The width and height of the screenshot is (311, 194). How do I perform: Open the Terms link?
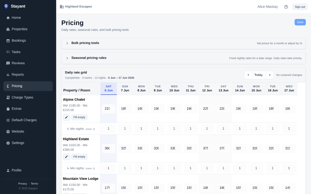(x=34, y=184)
